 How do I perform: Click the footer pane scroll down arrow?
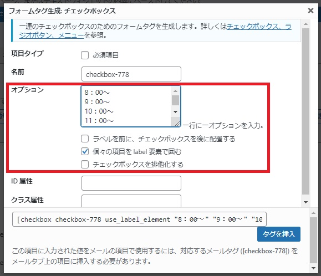[x=313, y=268]
